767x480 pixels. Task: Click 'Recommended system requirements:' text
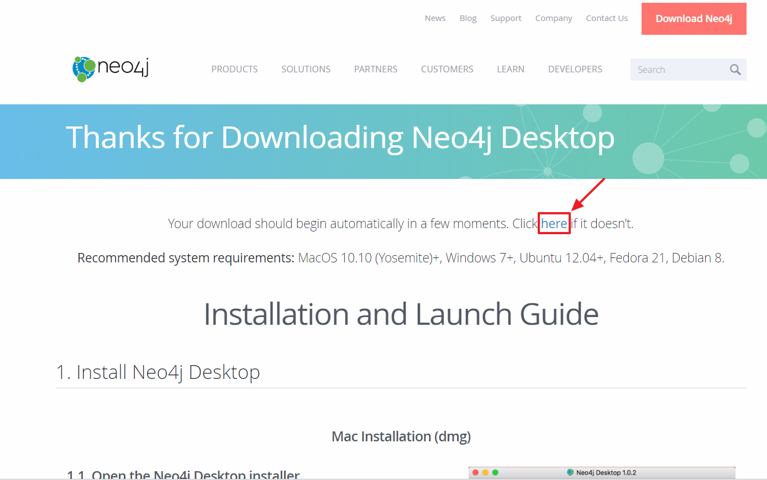coord(186,258)
